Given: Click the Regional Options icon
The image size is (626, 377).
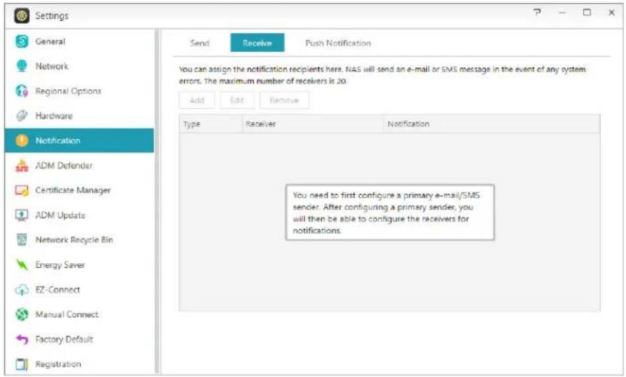Looking at the screenshot, I should tap(22, 91).
